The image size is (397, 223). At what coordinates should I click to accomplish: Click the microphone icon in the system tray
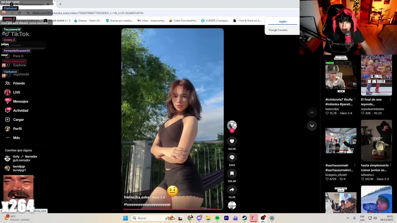pos(354,218)
